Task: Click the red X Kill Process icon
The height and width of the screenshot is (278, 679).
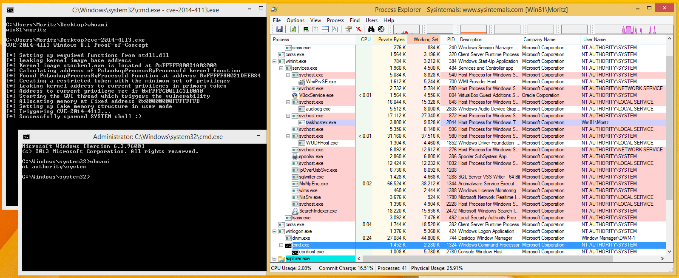Action: tap(359, 29)
